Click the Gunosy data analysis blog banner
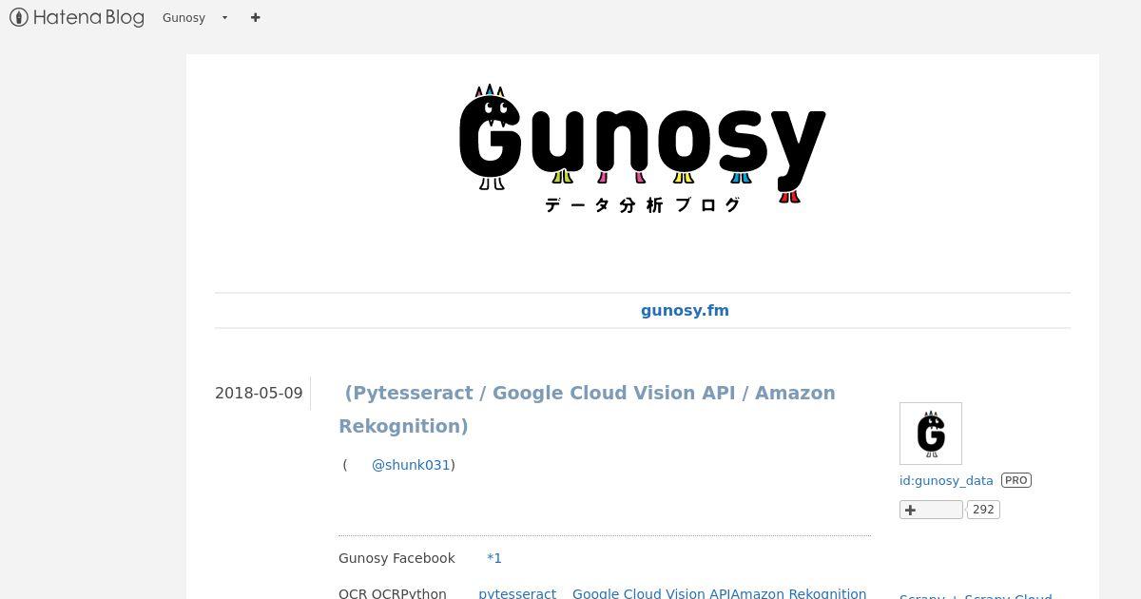The width and height of the screenshot is (1141, 599). click(643, 149)
